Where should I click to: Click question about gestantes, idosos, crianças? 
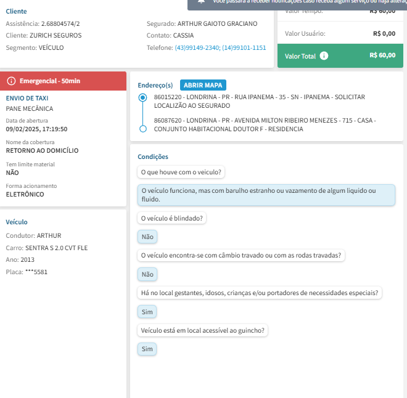pos(260,293)
